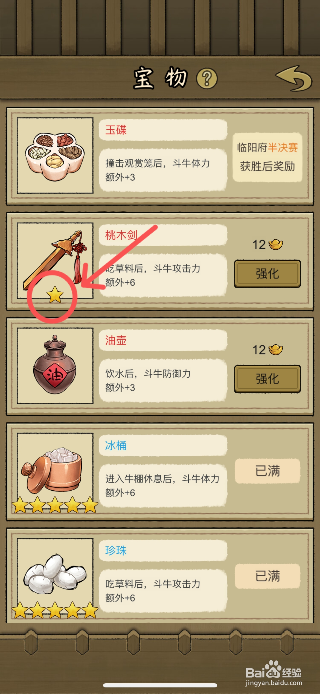Tap the 冰桶 description text box
This screenshot has width=320, height=694.
[163, 485]
